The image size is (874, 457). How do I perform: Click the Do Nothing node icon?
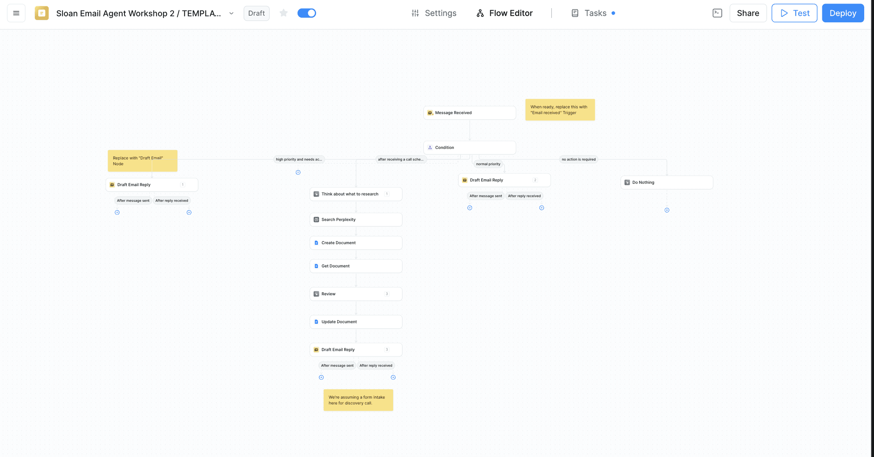click(627, 183)
